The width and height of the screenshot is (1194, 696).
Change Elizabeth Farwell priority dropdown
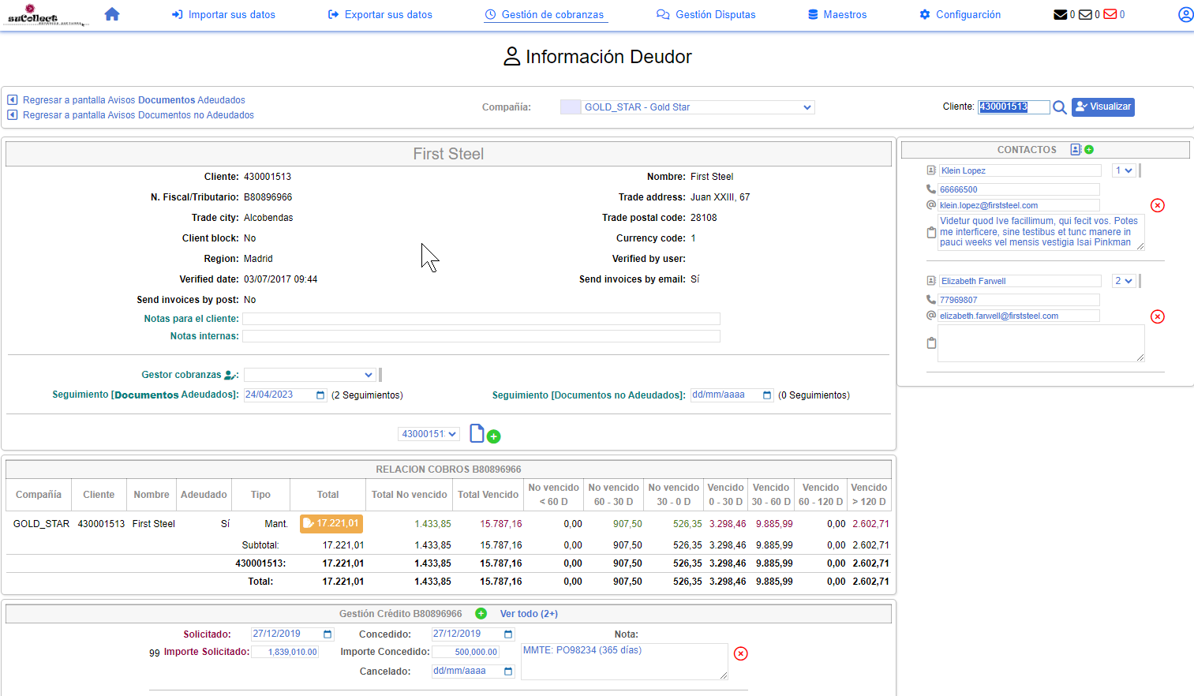click(1124, 281)
